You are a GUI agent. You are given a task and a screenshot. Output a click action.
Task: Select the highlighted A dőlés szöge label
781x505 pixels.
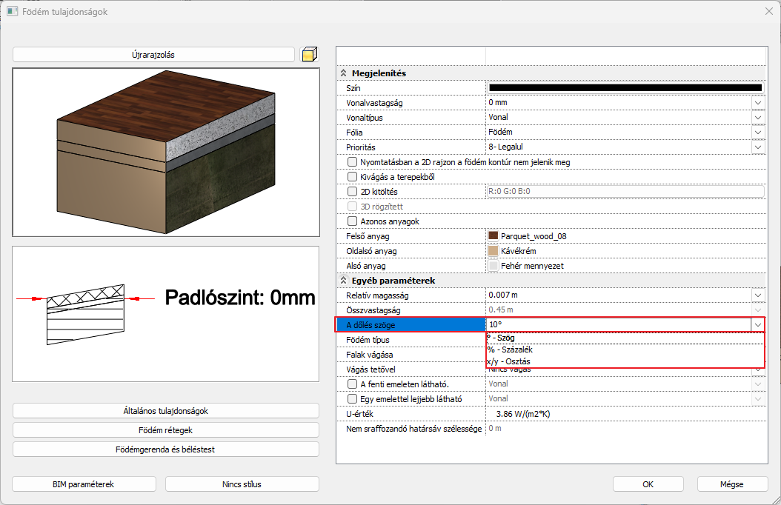click(411, 325)
